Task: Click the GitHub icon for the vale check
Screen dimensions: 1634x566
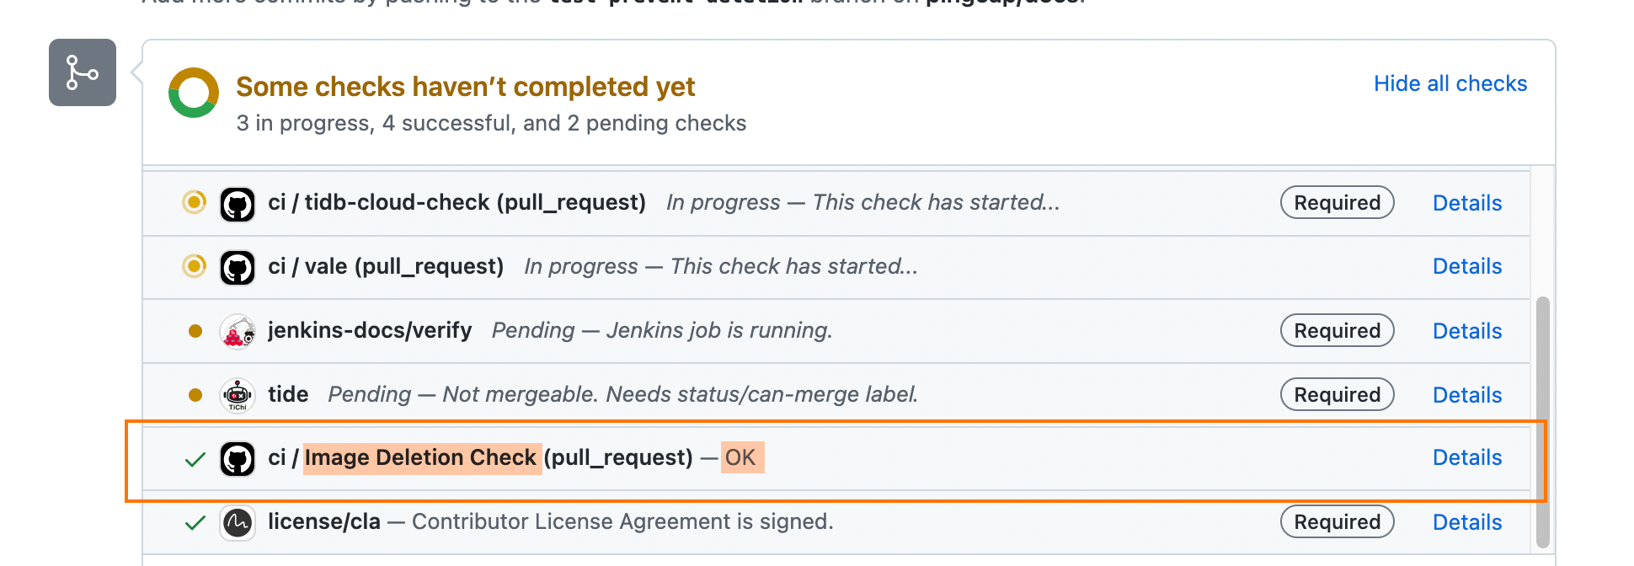Action: pyautogui.click(x=238, y=267)
